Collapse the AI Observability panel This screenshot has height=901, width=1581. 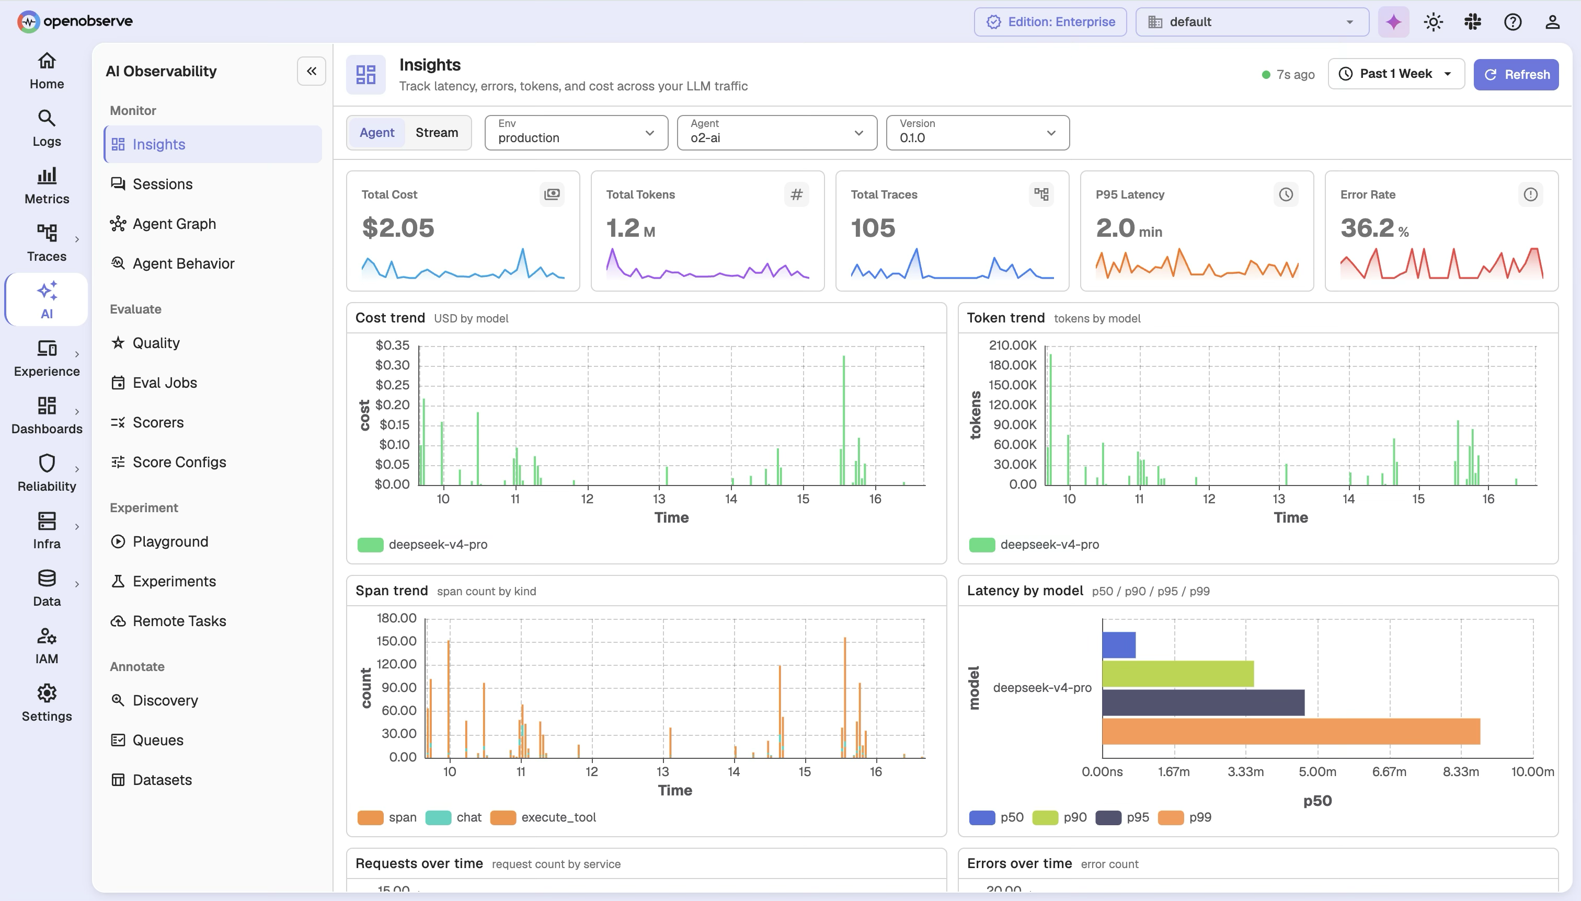(312, 71)
